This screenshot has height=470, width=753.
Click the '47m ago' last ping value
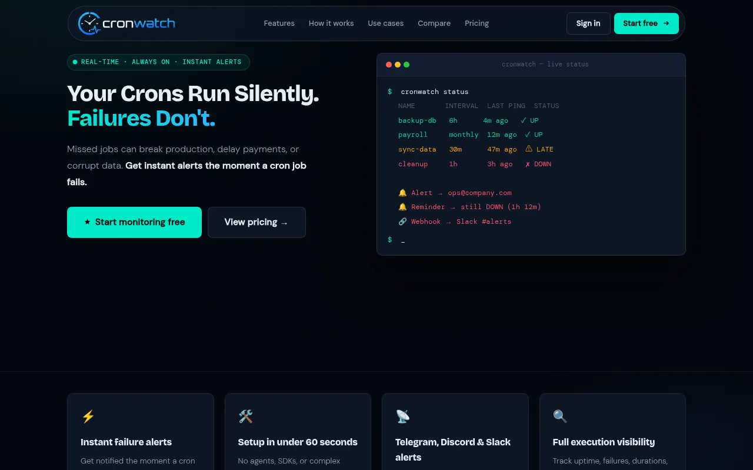(x=502, y=149)
